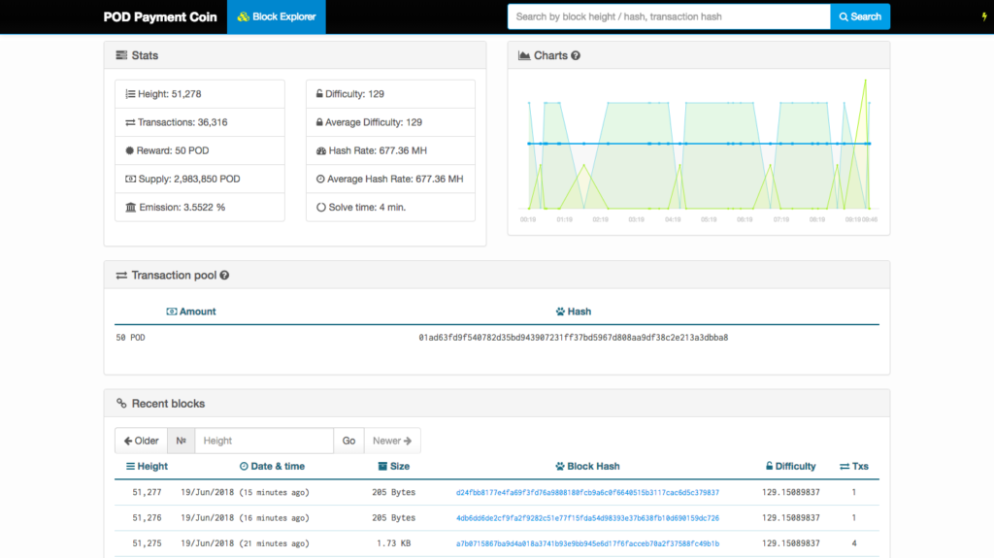Click the lock icon beside Average Difficulty
The width and height of the screenshot is (994, 558).
319,122
